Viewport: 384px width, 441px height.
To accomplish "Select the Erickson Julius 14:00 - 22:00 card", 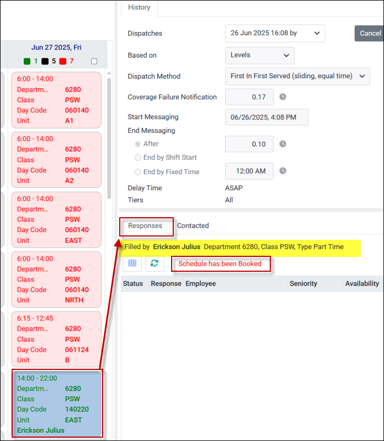I will (x=57, y=404).
